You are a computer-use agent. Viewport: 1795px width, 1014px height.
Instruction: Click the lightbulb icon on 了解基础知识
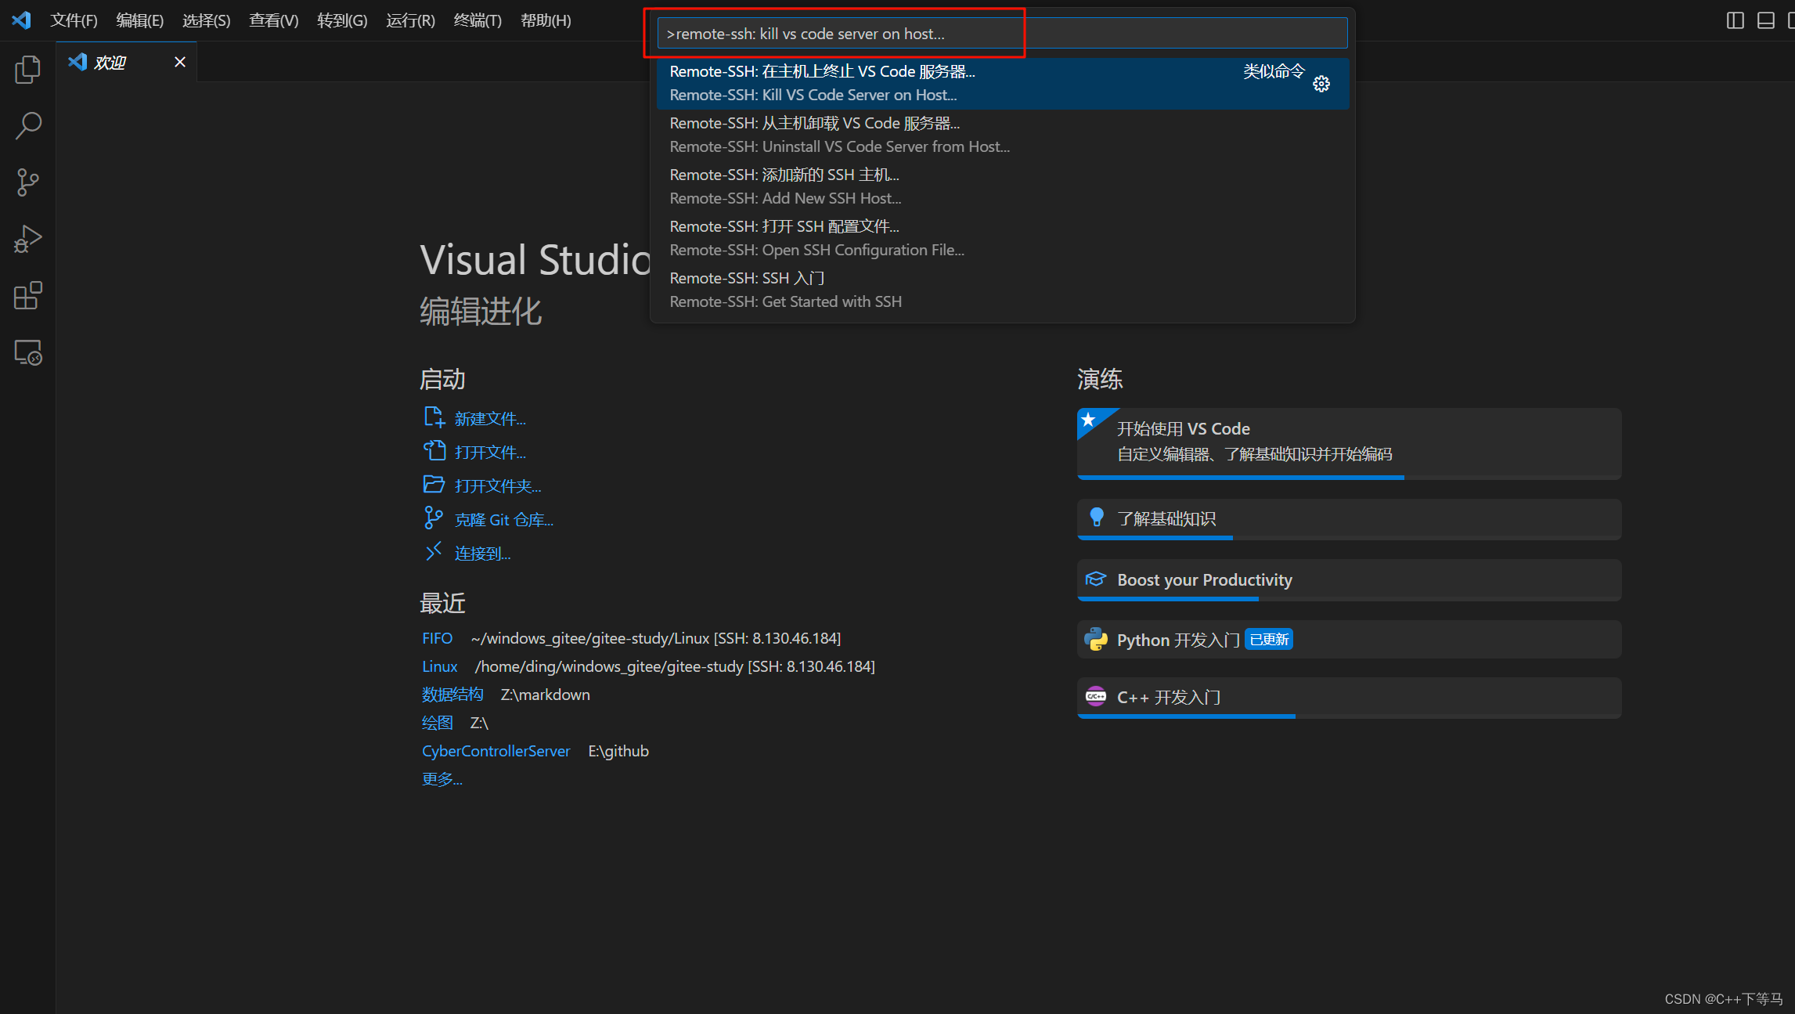(1096, 518)
